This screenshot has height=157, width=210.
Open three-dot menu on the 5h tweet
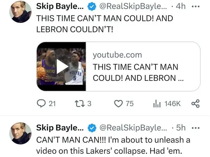[x=196, y=128]
